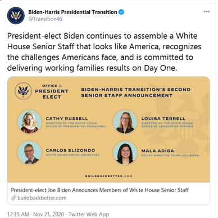
Task: Click the tweet body text paragraph
Action: point(104,52)
